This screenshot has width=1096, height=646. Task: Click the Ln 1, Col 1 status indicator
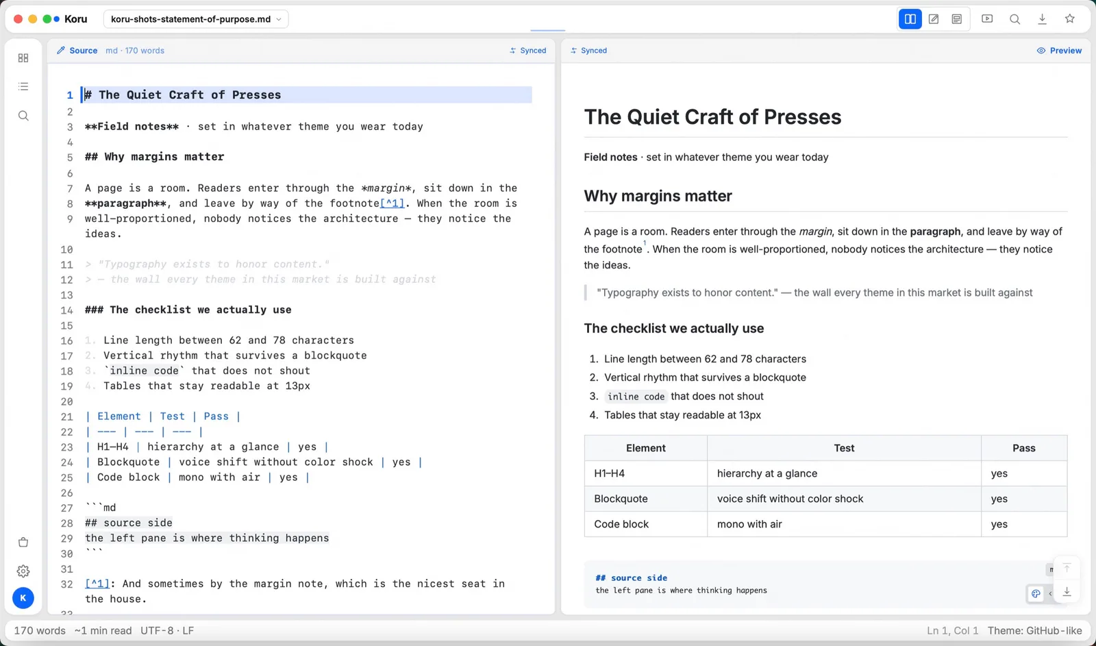(x=953, y=631)
